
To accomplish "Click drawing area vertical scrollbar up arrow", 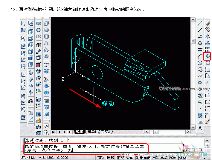I will 193,20.
